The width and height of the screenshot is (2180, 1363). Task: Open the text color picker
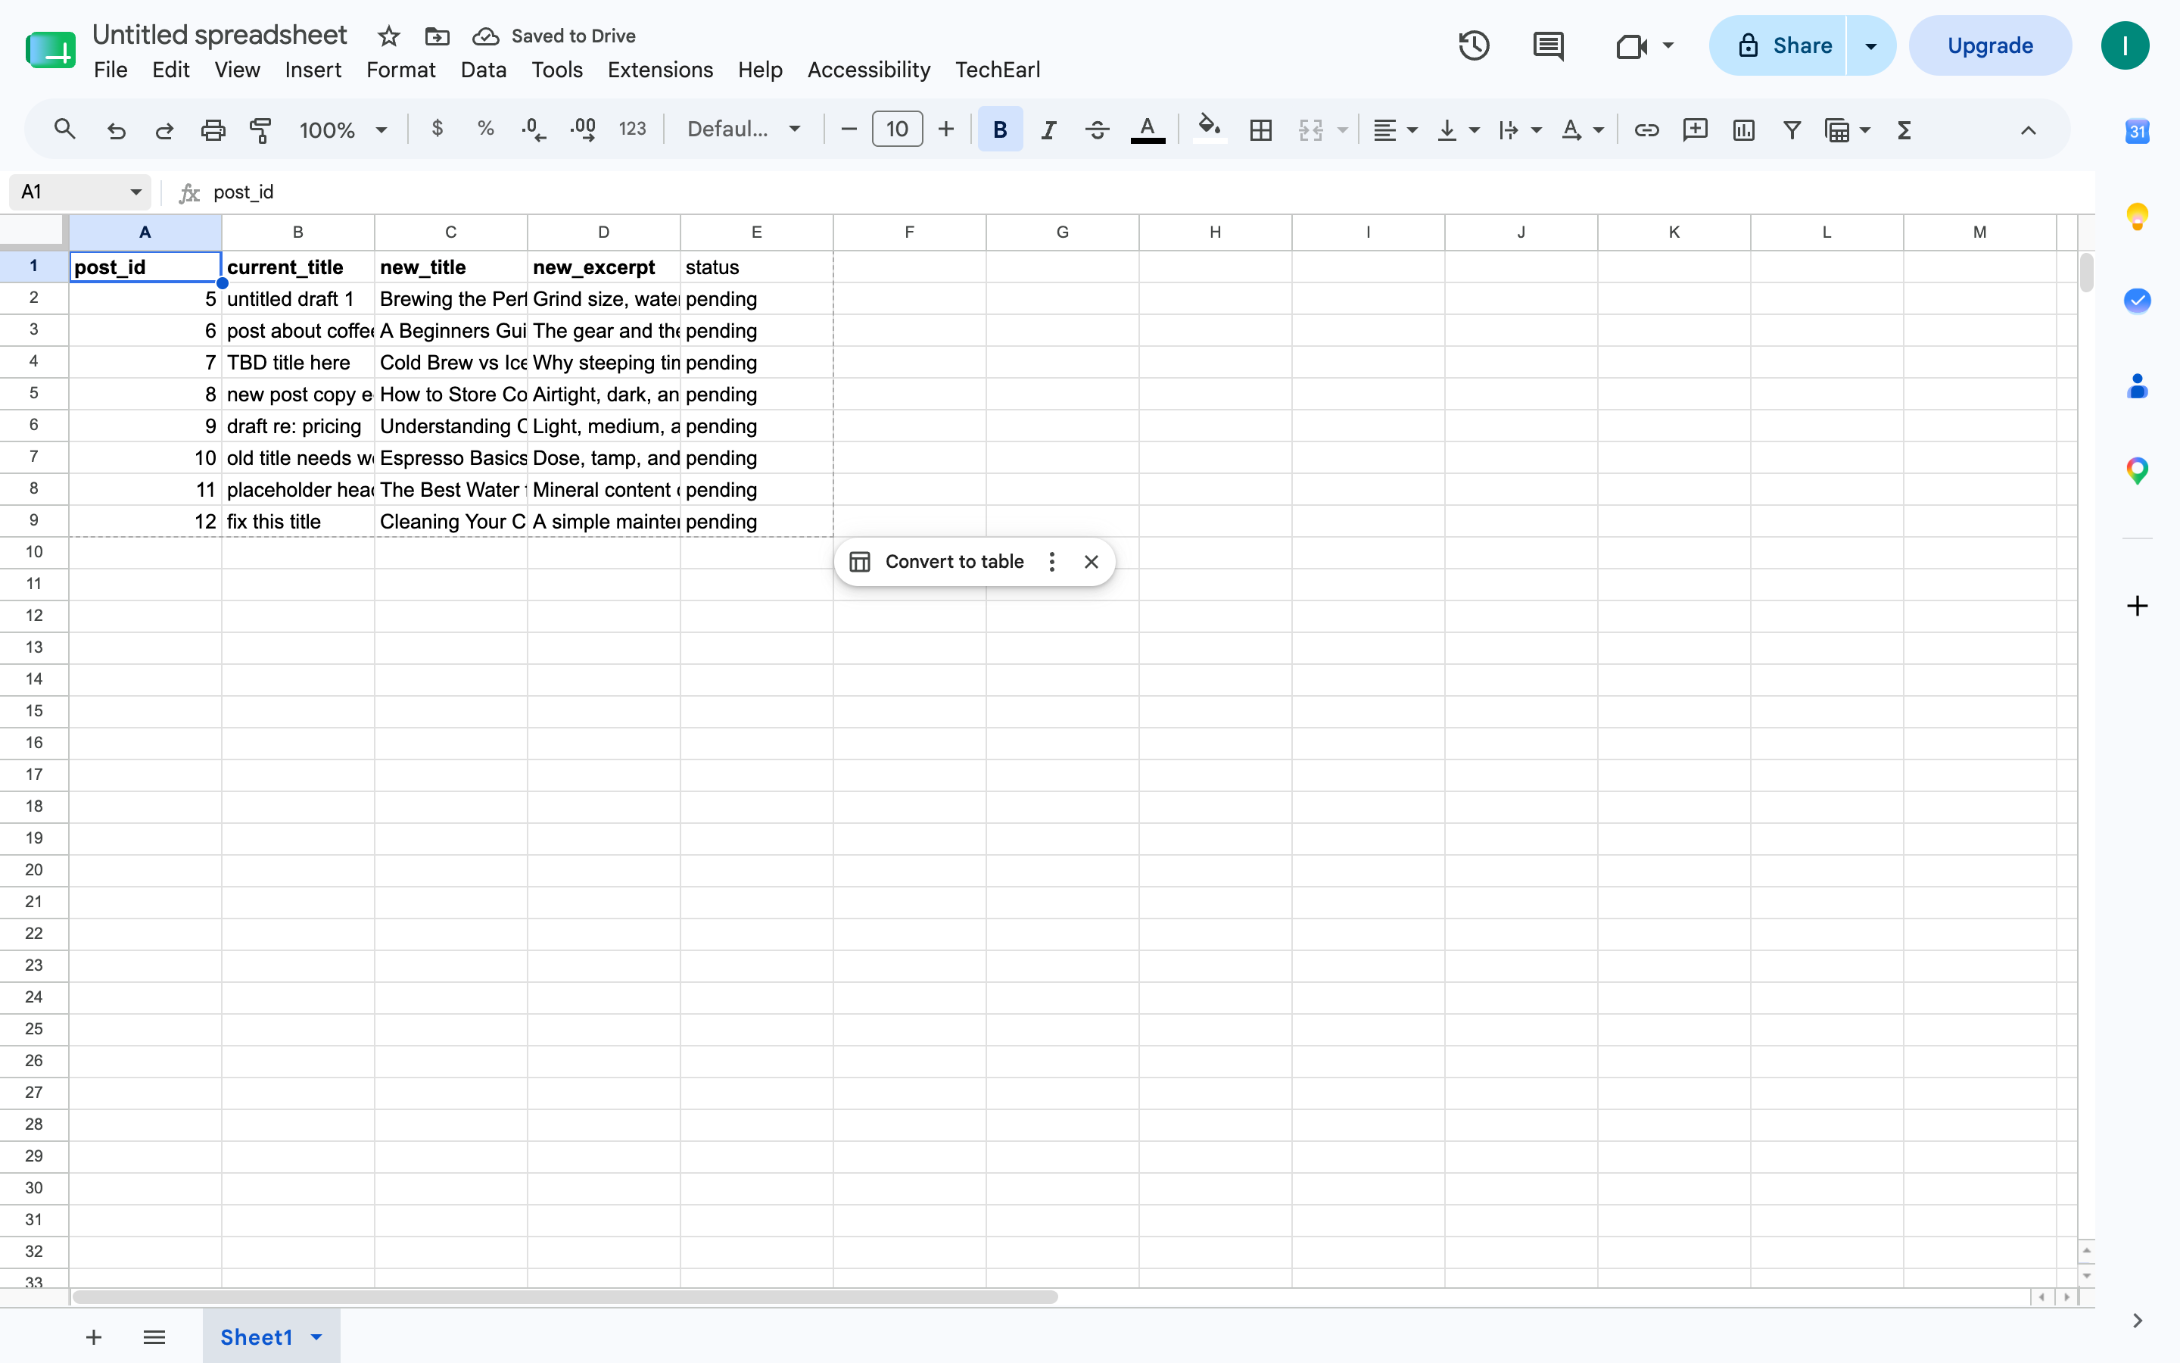click(x=1147, y=129)
